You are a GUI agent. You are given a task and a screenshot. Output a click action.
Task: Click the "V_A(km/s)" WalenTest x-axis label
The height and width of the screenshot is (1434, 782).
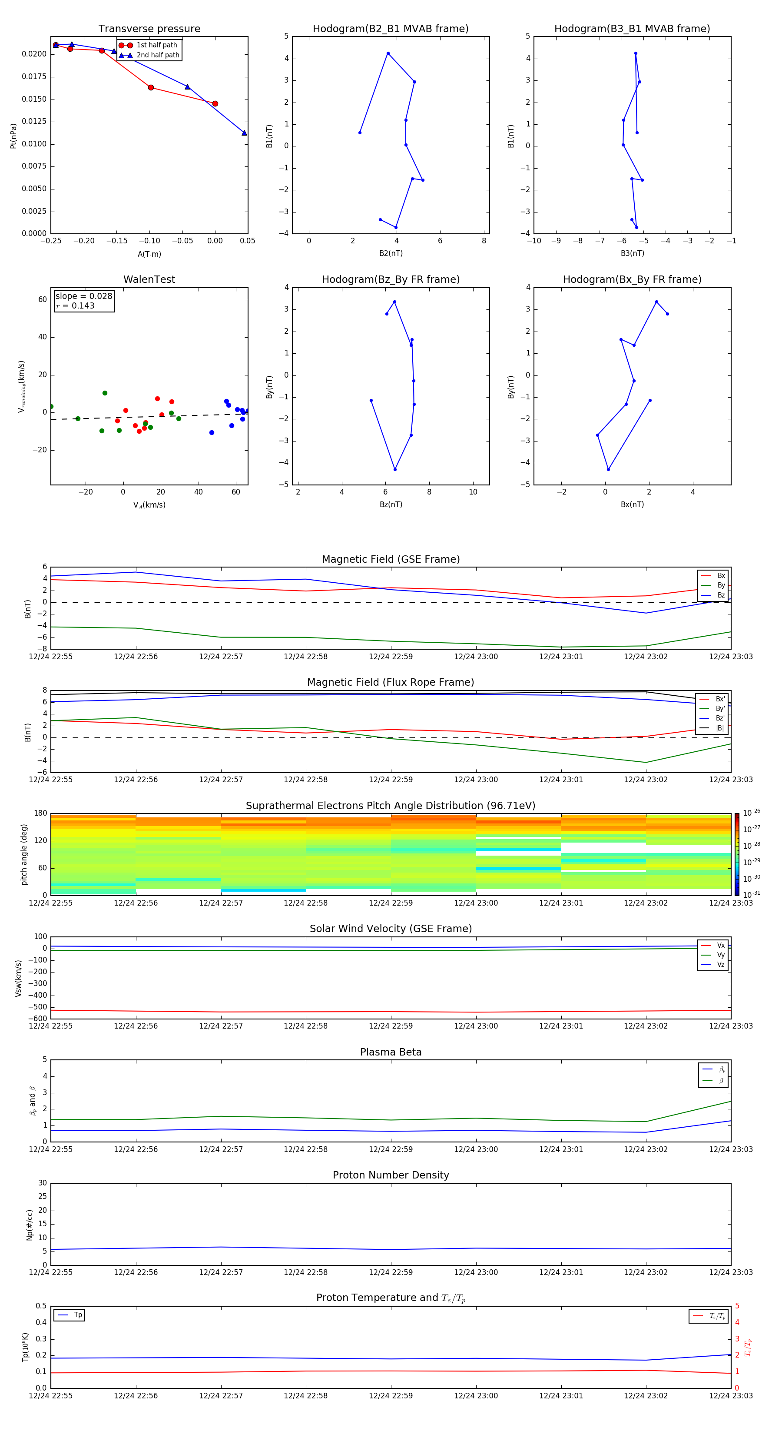(149, 505)
